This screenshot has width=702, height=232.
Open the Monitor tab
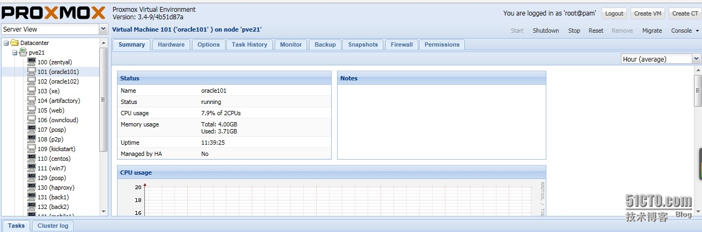291,44
